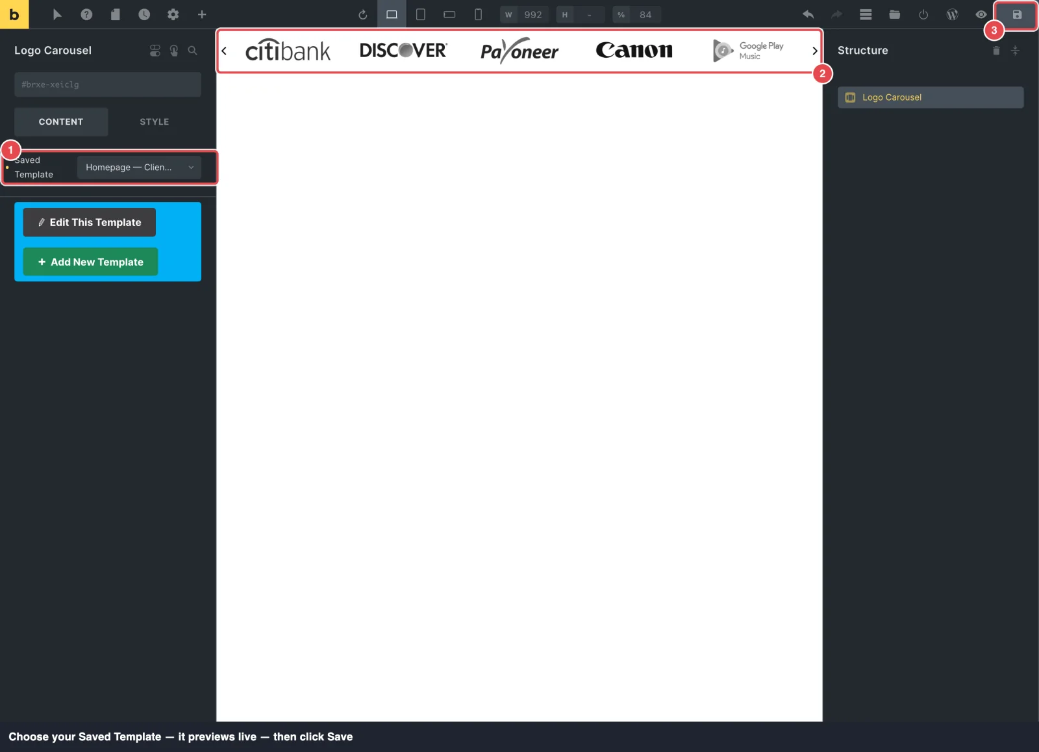Open the revisions history clock icon
This screenshot has height=752, width=1039.
144,14
